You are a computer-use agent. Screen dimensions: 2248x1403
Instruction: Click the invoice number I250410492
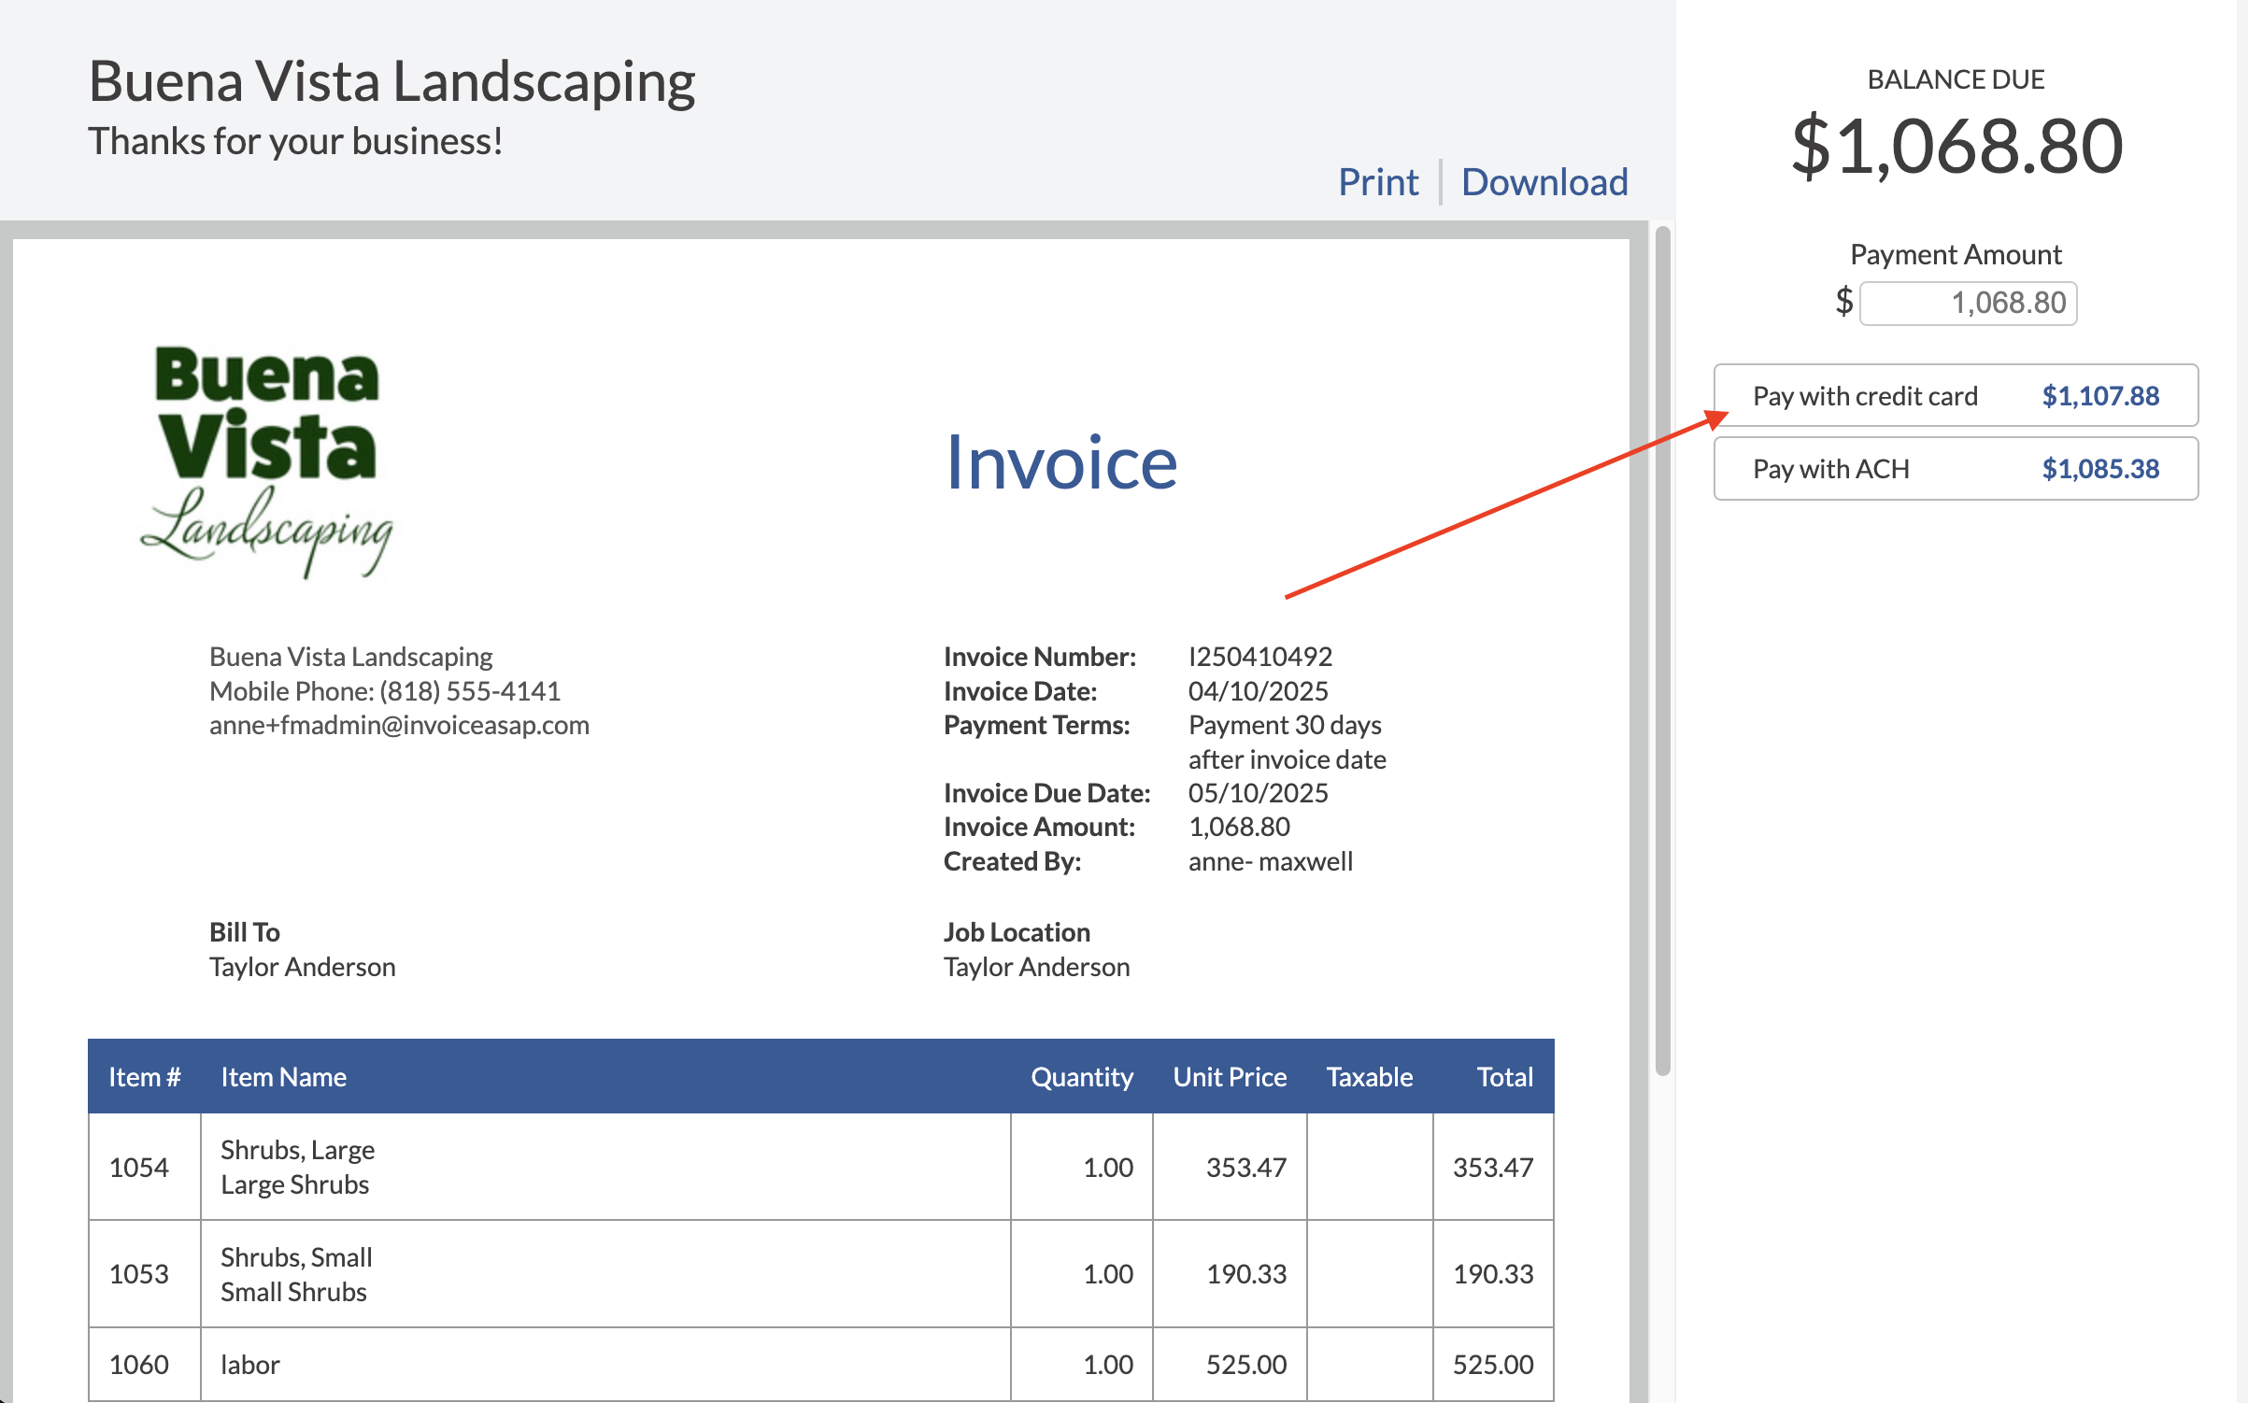pyautogui.click(x=1259, y=657)
